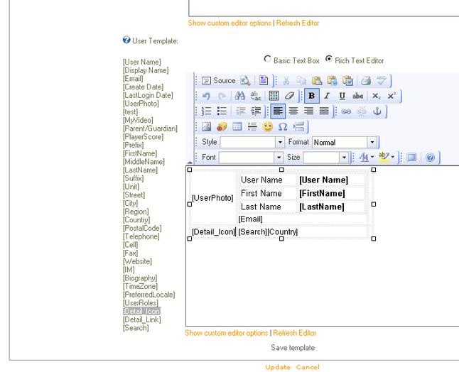Toggle Strikethrough formatting
The width and height of the screenshot is (459, 372).
point(357,96)
